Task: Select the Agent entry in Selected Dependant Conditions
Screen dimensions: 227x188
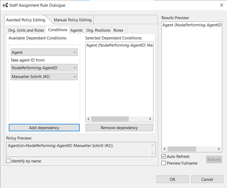Action: point(119,46)
